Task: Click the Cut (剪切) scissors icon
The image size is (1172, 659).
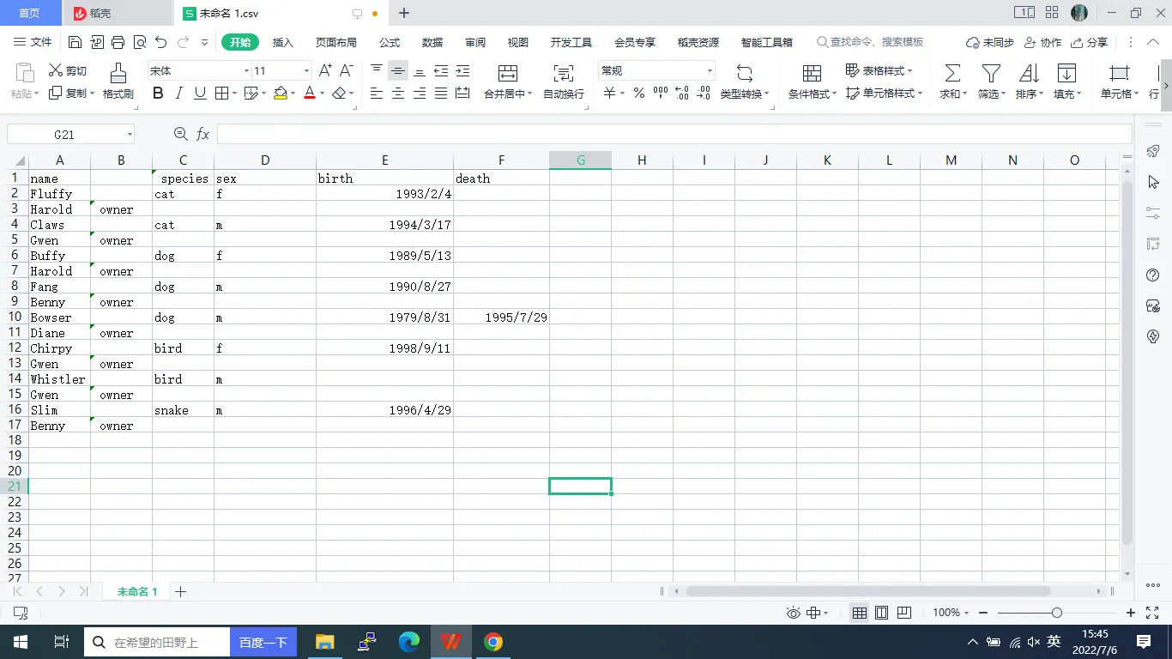Action: 56,70
